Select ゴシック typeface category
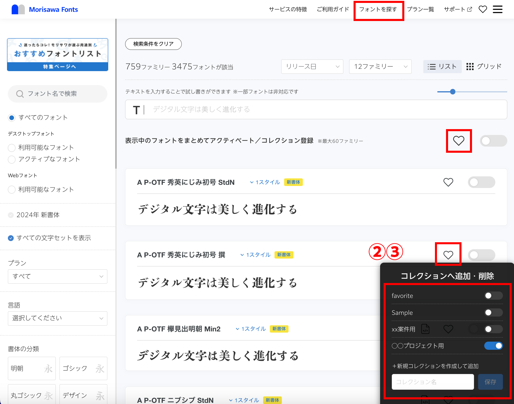The image size is (514, 404). click(x=83, y=368)
